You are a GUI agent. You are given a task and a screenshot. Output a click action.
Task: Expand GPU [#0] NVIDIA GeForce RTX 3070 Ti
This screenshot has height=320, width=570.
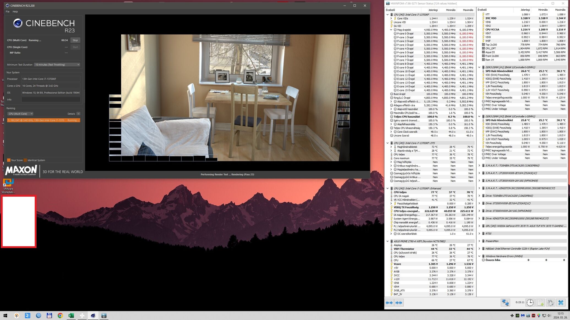[x=479, y=226]
